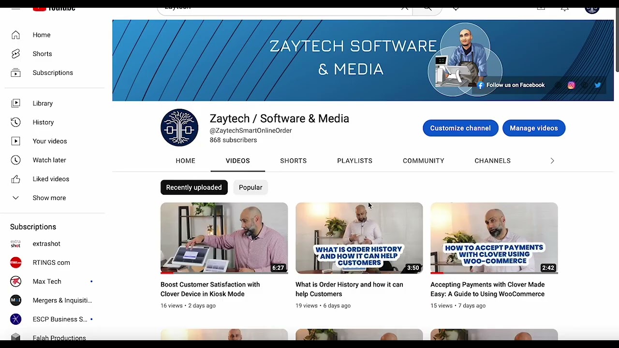This screenshot has width=619, height=348.
Task: Open the SHORTS channel tab
Action: coord(293,160)
